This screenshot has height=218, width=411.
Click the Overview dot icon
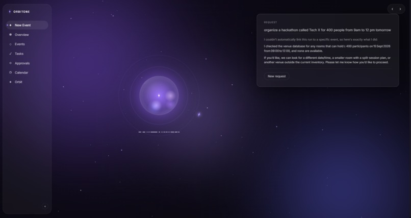(11, 35)
